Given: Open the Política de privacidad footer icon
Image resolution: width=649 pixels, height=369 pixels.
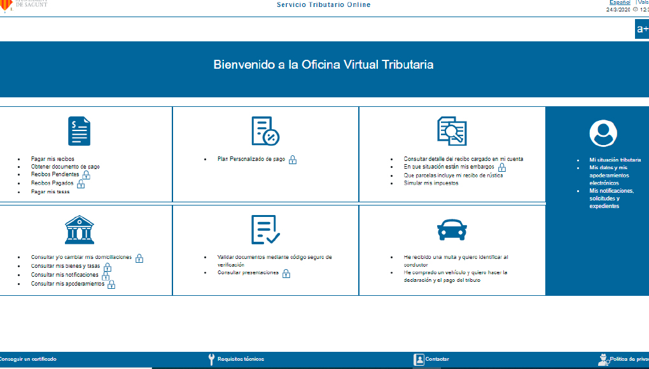Looking at the screenshot, I should (x=604, y=358).
